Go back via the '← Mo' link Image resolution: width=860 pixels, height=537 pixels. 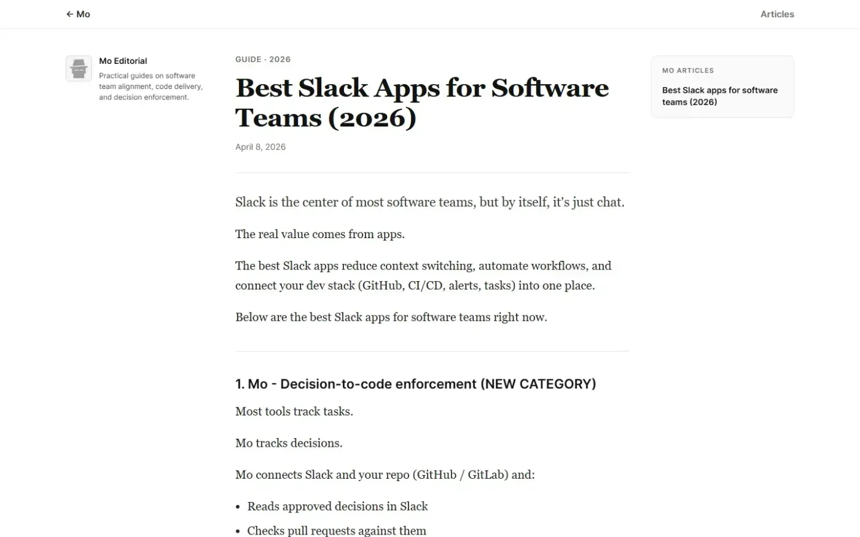[x=78, y=14]
